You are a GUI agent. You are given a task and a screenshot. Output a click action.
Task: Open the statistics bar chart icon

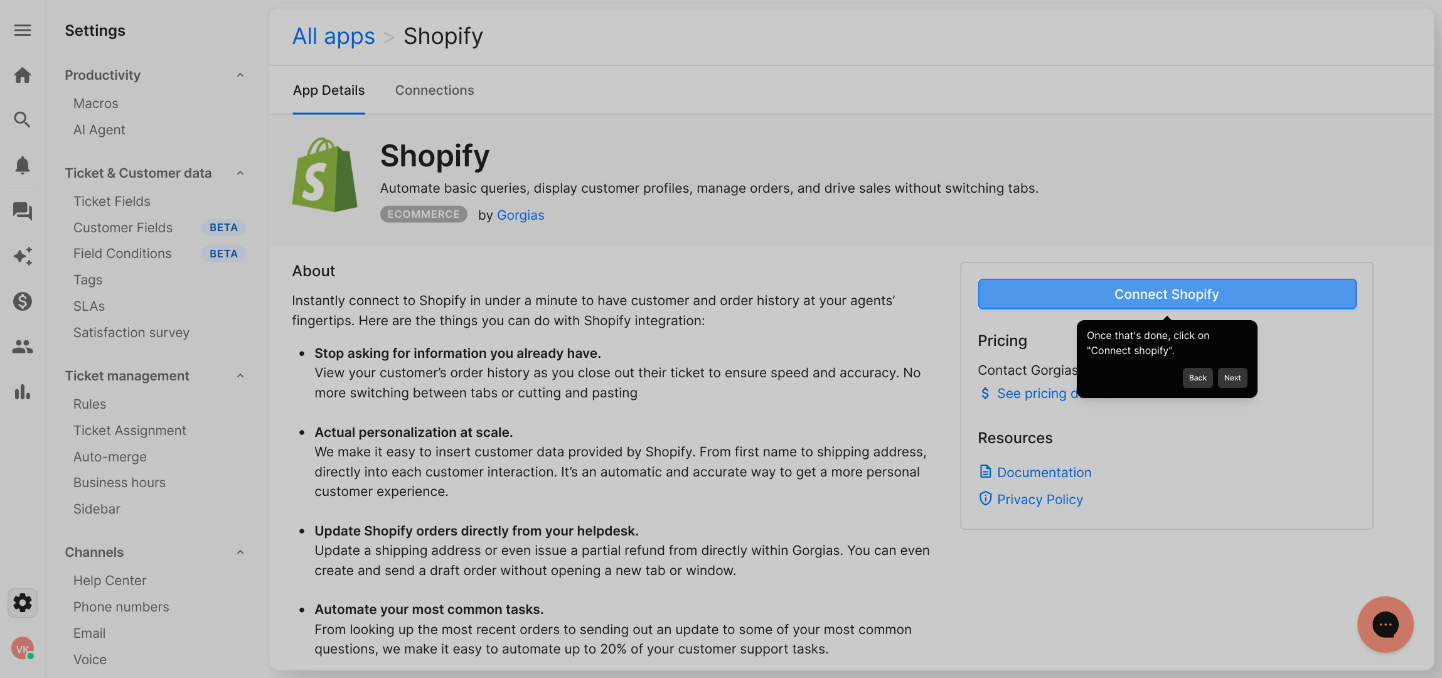tap(23, 392)
